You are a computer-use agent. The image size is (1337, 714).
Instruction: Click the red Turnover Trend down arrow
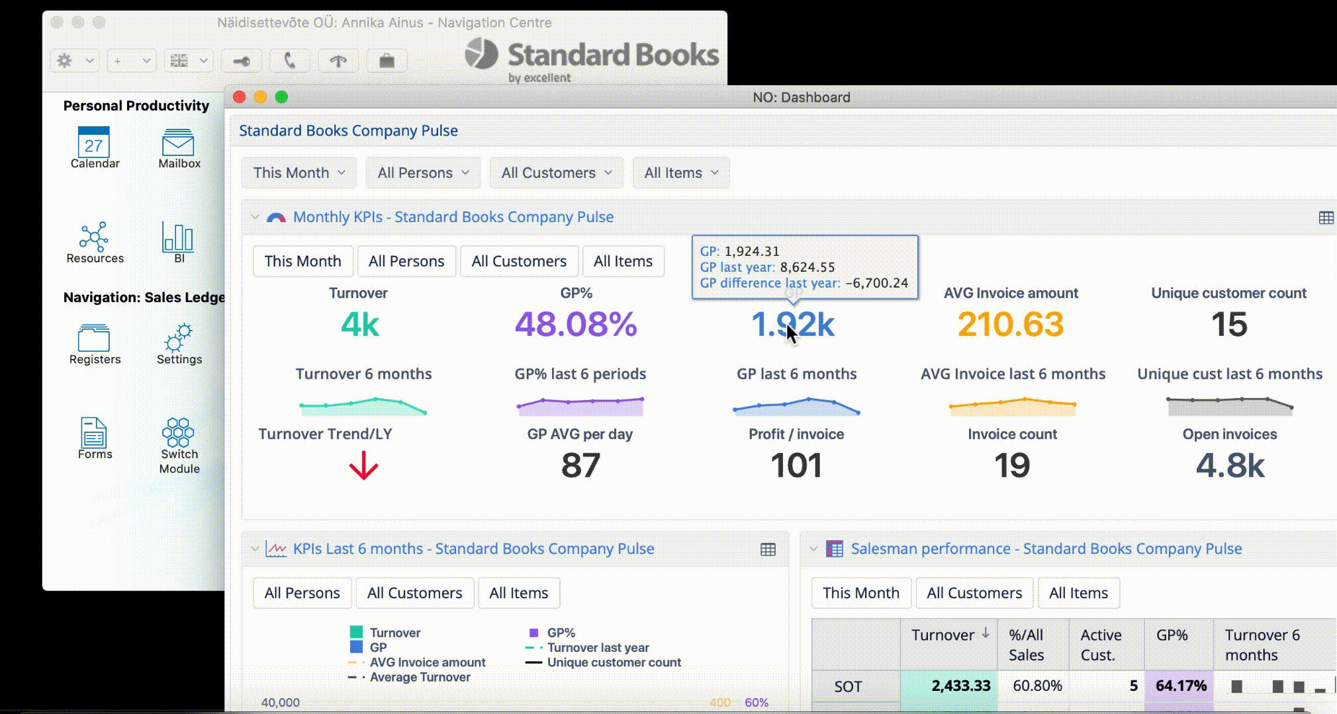(x=363, y=465)
